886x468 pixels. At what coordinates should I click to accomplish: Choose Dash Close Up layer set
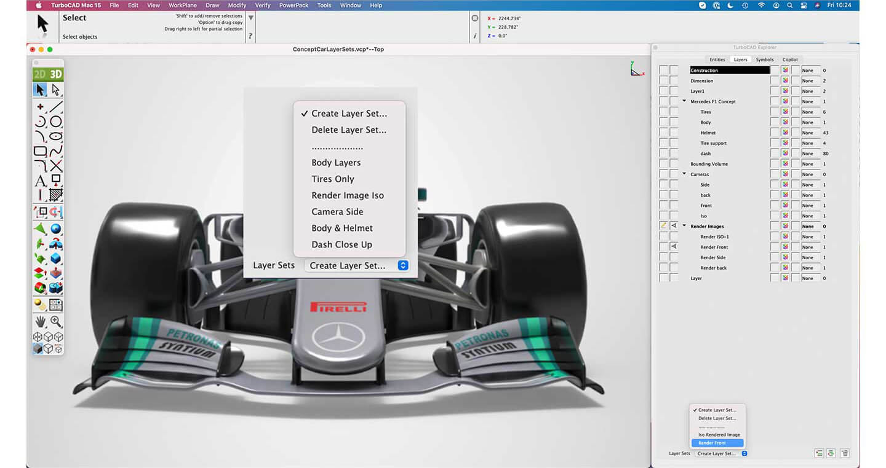click(341, 244)
